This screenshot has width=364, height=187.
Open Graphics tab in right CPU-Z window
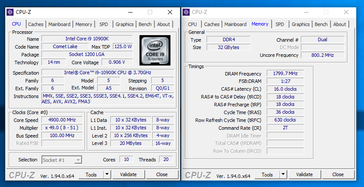tap(301, 24)
